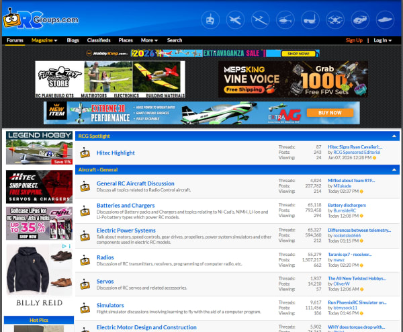Image resolution: width=403 pixels, height=332 pixels.
Task: Click forum icon beside General RC Aircraft Discussion
Action: point(85,186)
